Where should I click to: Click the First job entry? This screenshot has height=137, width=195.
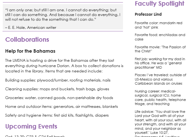coord(160,63)
